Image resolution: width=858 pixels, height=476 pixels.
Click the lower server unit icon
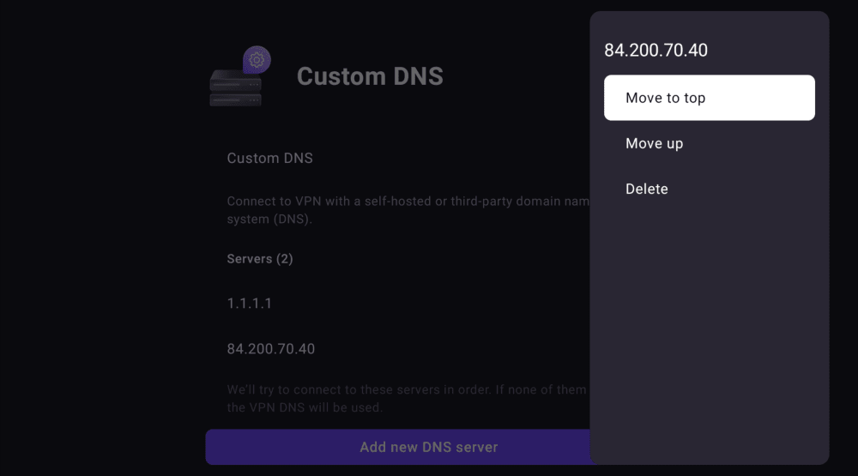pyautogui.click(x=234, y=99)
